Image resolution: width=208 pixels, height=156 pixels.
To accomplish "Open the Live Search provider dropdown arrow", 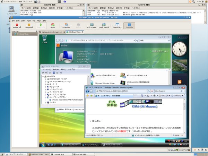I will [184, 91].
